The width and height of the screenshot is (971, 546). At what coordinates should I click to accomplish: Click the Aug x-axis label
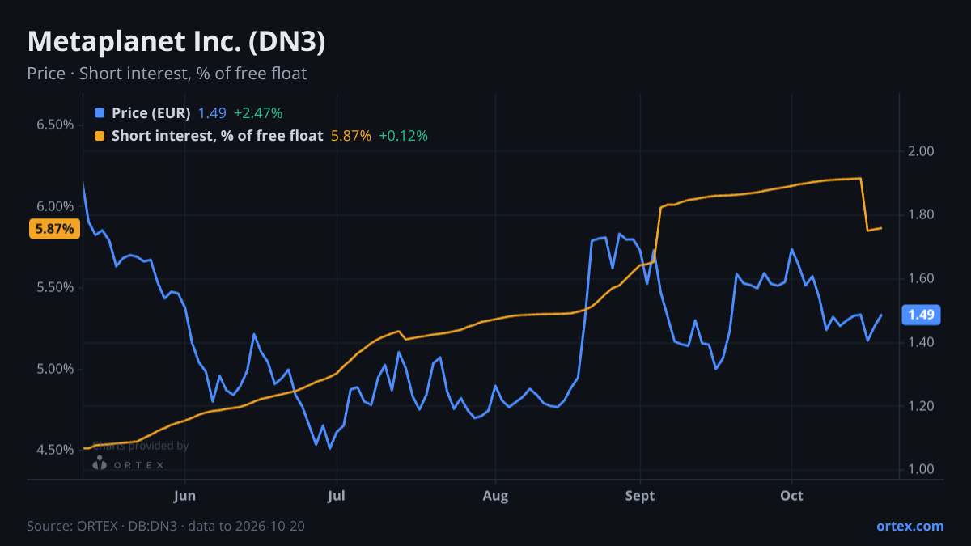pos(495,496)
